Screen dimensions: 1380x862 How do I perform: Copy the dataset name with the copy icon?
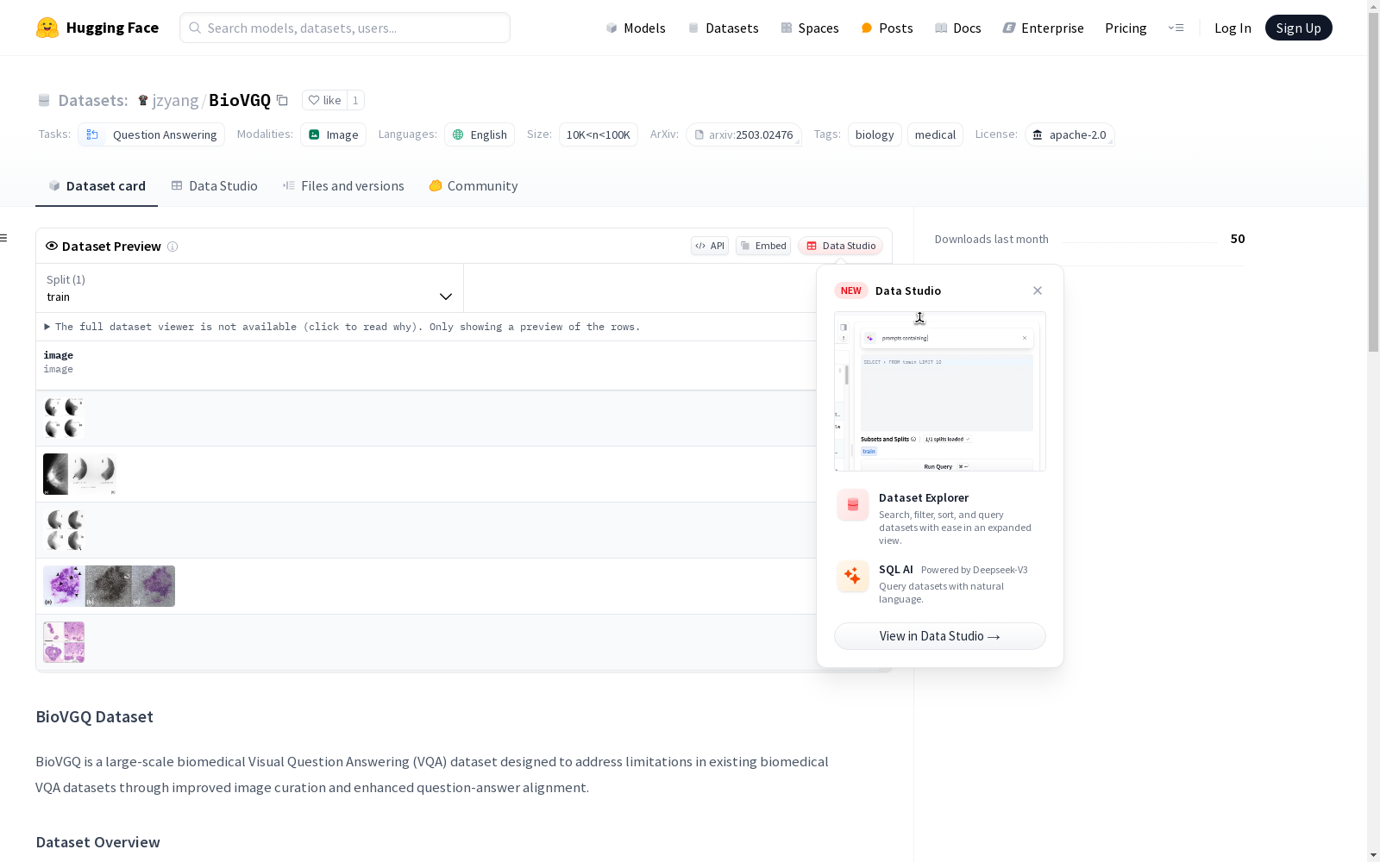[x=282, y=100]
